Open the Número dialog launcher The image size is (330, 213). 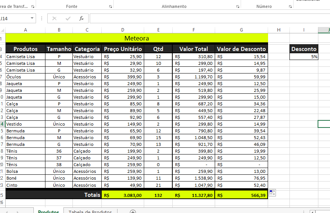coord(291,7)
